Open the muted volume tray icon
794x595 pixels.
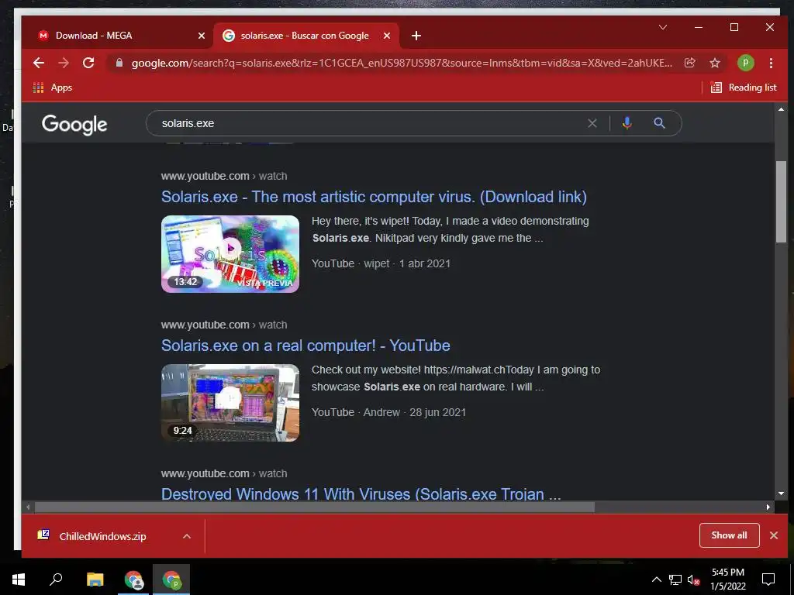click(x=694, y=580)
